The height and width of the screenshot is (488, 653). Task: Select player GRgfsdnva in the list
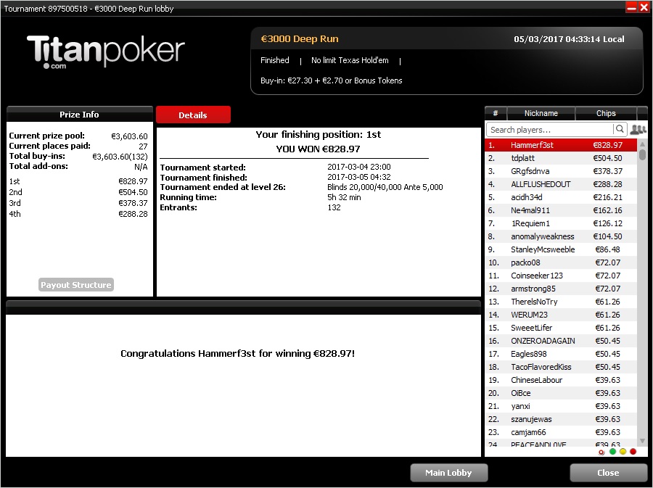(561, 171)
